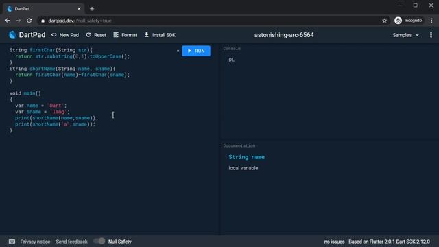This screenshot has height=247, width=439.
Task: Open keyboard shortcuts icon in footer
Action: [x=12, y=242]
